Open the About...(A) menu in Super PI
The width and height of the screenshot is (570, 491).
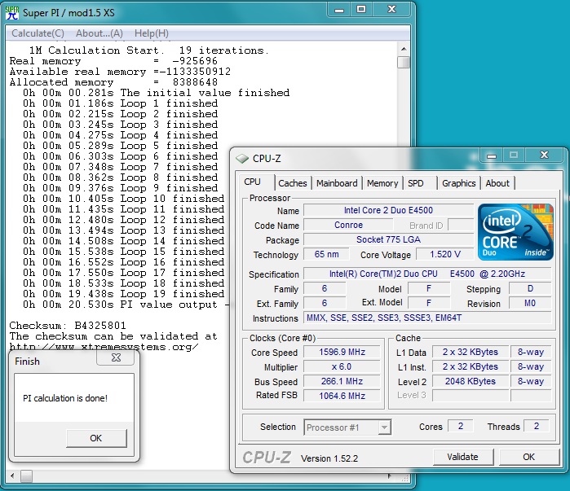pyautogui.click(x=99, y=33)
